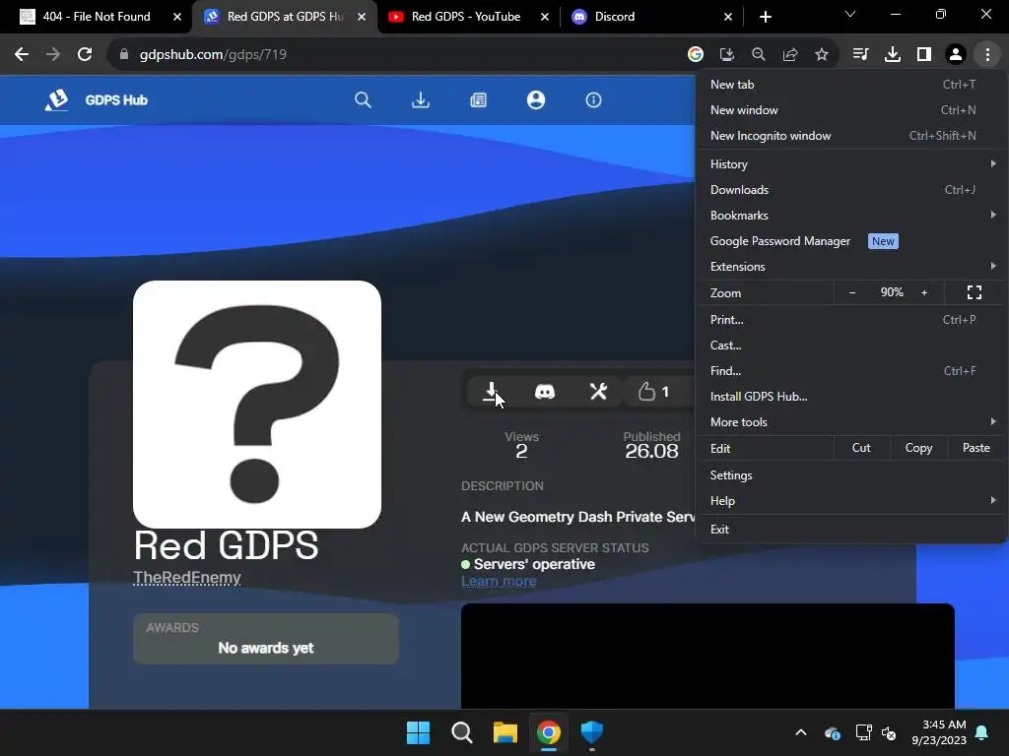Select Cast... menu entry
This screenshot has width=1009, height=756.
(x=852, y=346)
